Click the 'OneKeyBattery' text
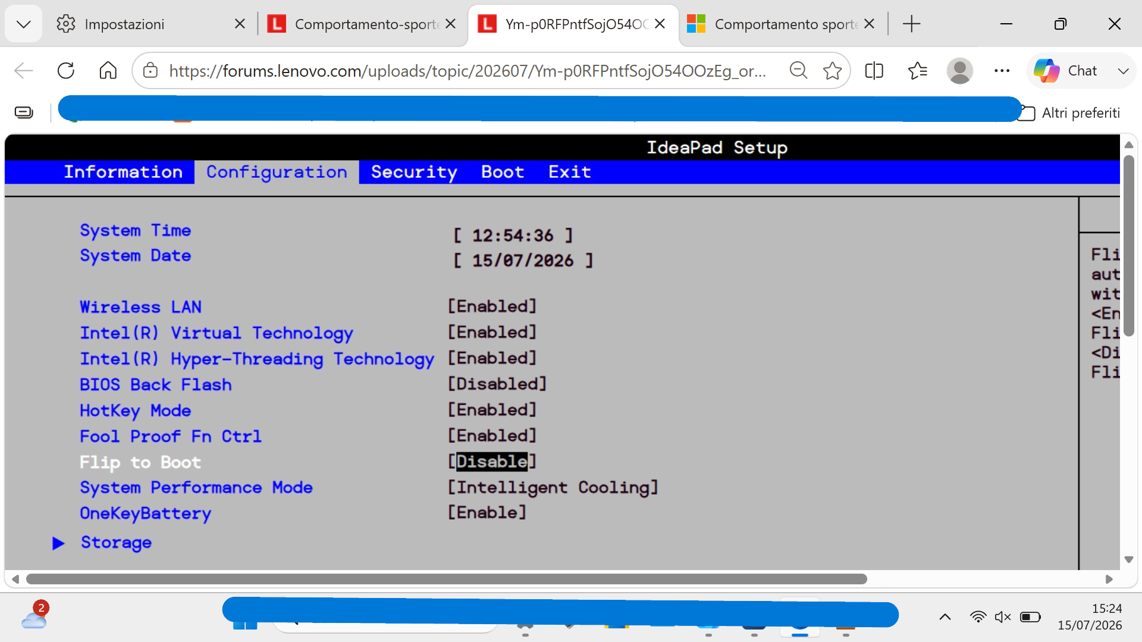This screenshot has width=1142, height=642. [146, 514]
